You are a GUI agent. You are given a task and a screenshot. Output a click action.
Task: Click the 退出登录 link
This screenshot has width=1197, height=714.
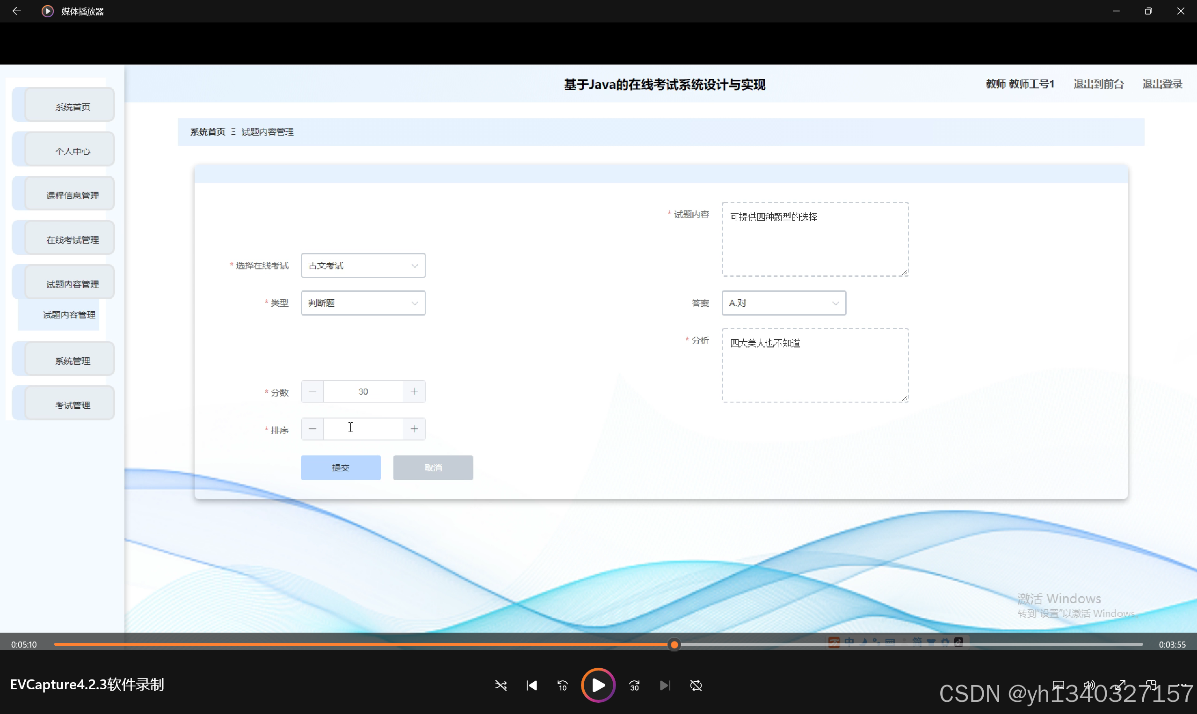pyautogui.click(x=1162, y=84)
